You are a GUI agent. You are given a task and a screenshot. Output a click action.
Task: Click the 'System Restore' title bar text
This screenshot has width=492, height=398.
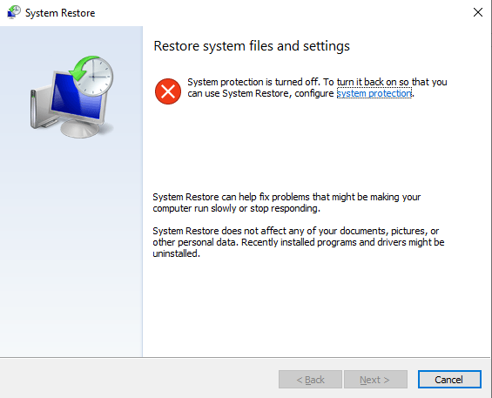tap(60, 13)
